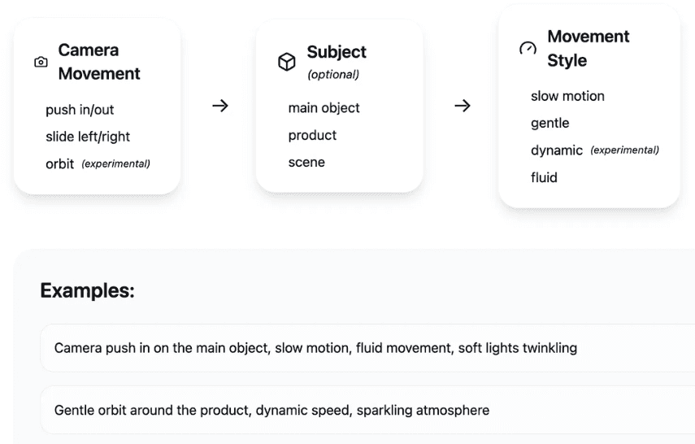Click the cube icon next to Subject
The width and height of the screenshot is (695, 444).
286,62
